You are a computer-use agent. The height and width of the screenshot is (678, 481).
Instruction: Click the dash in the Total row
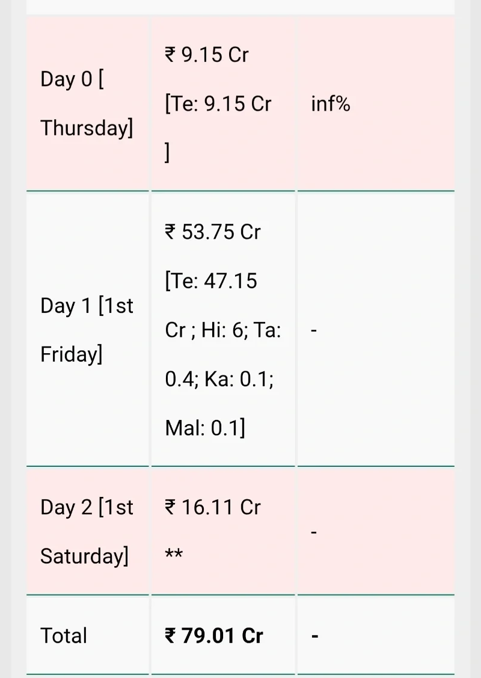point(315,636)
